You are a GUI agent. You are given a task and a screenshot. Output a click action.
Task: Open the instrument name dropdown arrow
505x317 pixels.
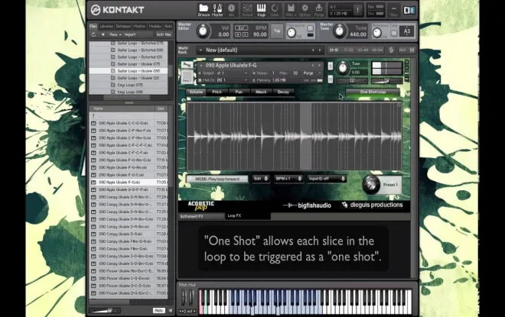pyautogui.click(x=201, y=66)
